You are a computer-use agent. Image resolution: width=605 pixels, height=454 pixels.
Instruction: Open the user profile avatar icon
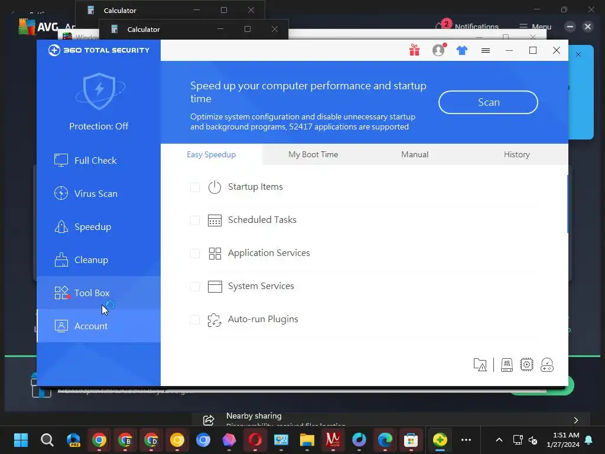pos(439,50)
